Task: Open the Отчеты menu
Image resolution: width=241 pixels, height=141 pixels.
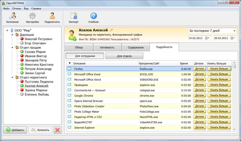Action: point(17,9)
